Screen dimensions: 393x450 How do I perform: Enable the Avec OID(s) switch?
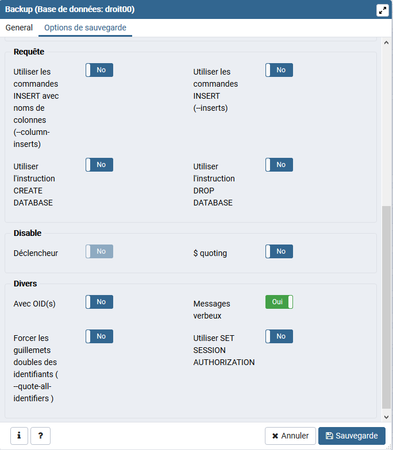tap(99, 302)
